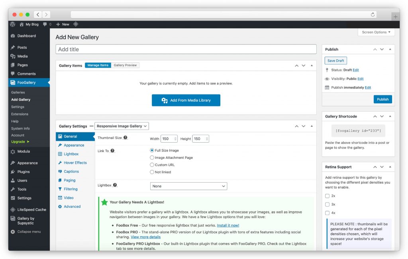Open the Responsive Image Gallery template dropdown

point(122,126)
